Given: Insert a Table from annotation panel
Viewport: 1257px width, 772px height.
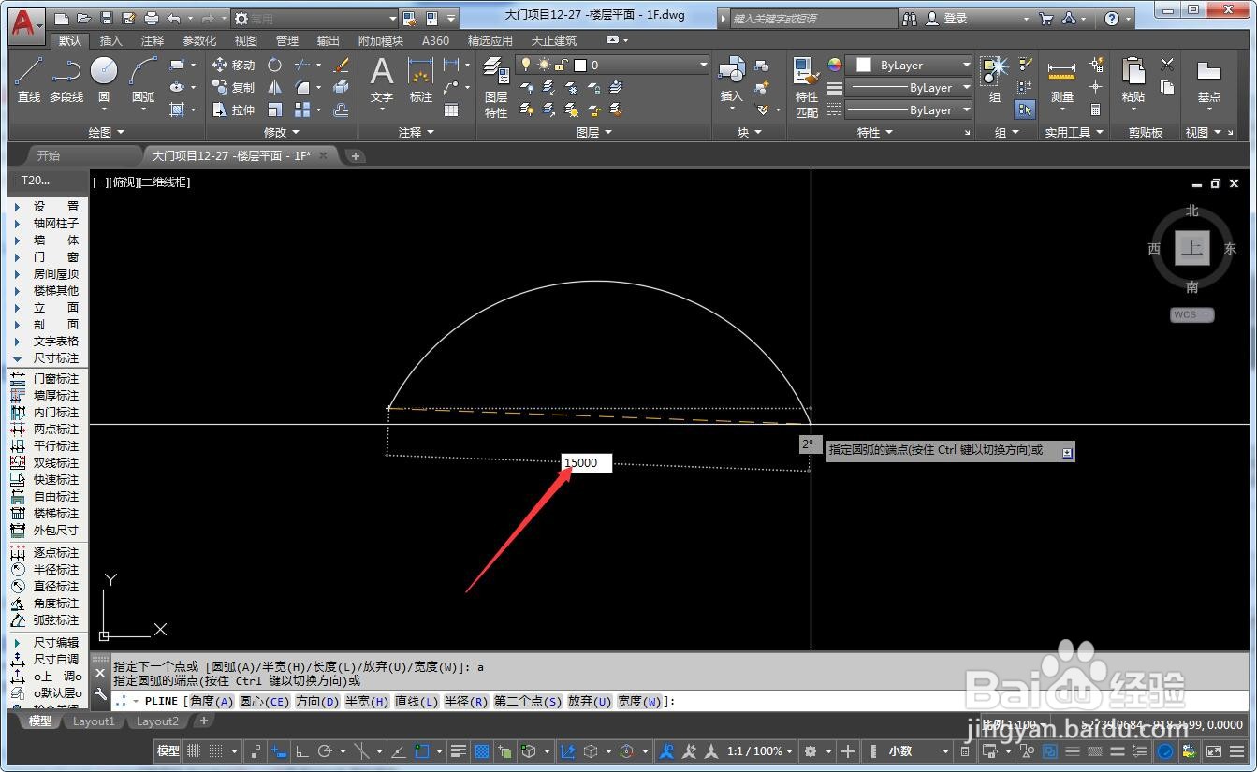Looking at the screenshot, I should click(x=451, y=109).
